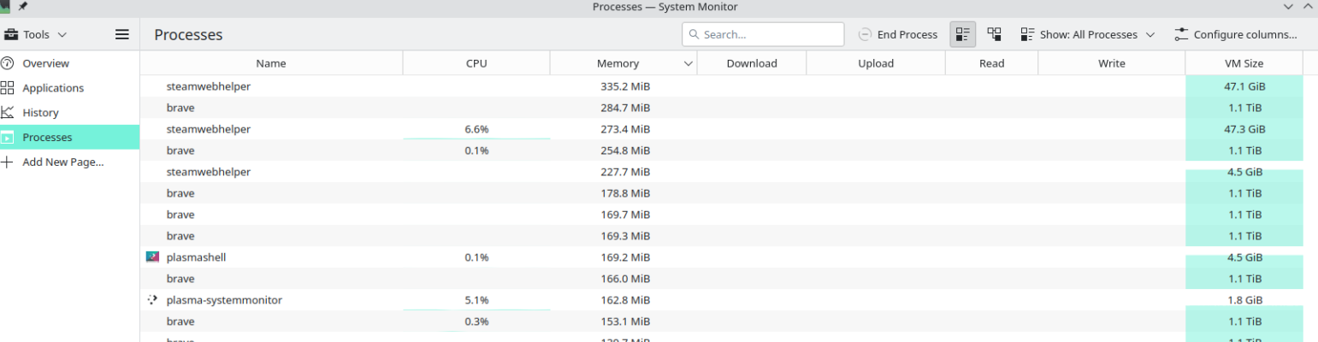Select the plasmashell process name
The image size is (1318, 342).
pos(196,257)
